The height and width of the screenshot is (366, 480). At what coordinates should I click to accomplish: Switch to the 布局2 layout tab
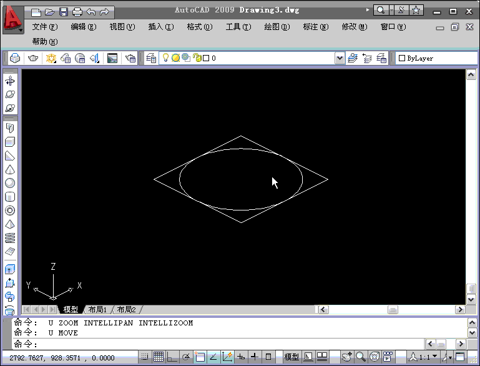click(x=126, y=310)
